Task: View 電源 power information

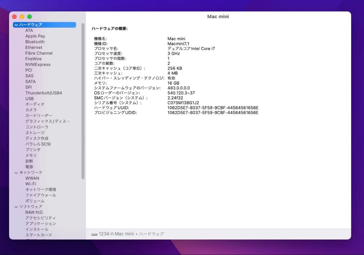Action: [x=29, y=167]
